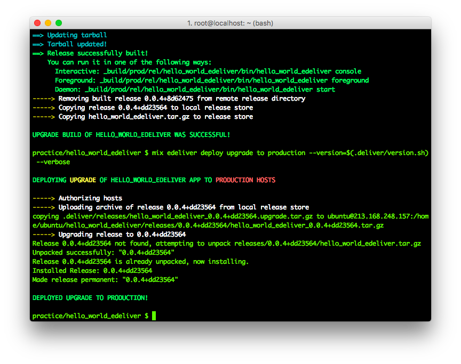Click the dashed arrow before 'Upgrading release to 0.0.4+dd23564'
The image size is (461, 364).
pyautogui.click(x=44, y=234)
